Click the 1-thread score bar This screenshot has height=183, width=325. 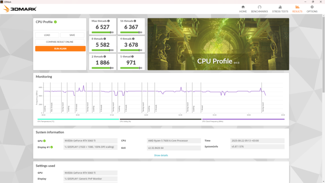tap(131, 68)
